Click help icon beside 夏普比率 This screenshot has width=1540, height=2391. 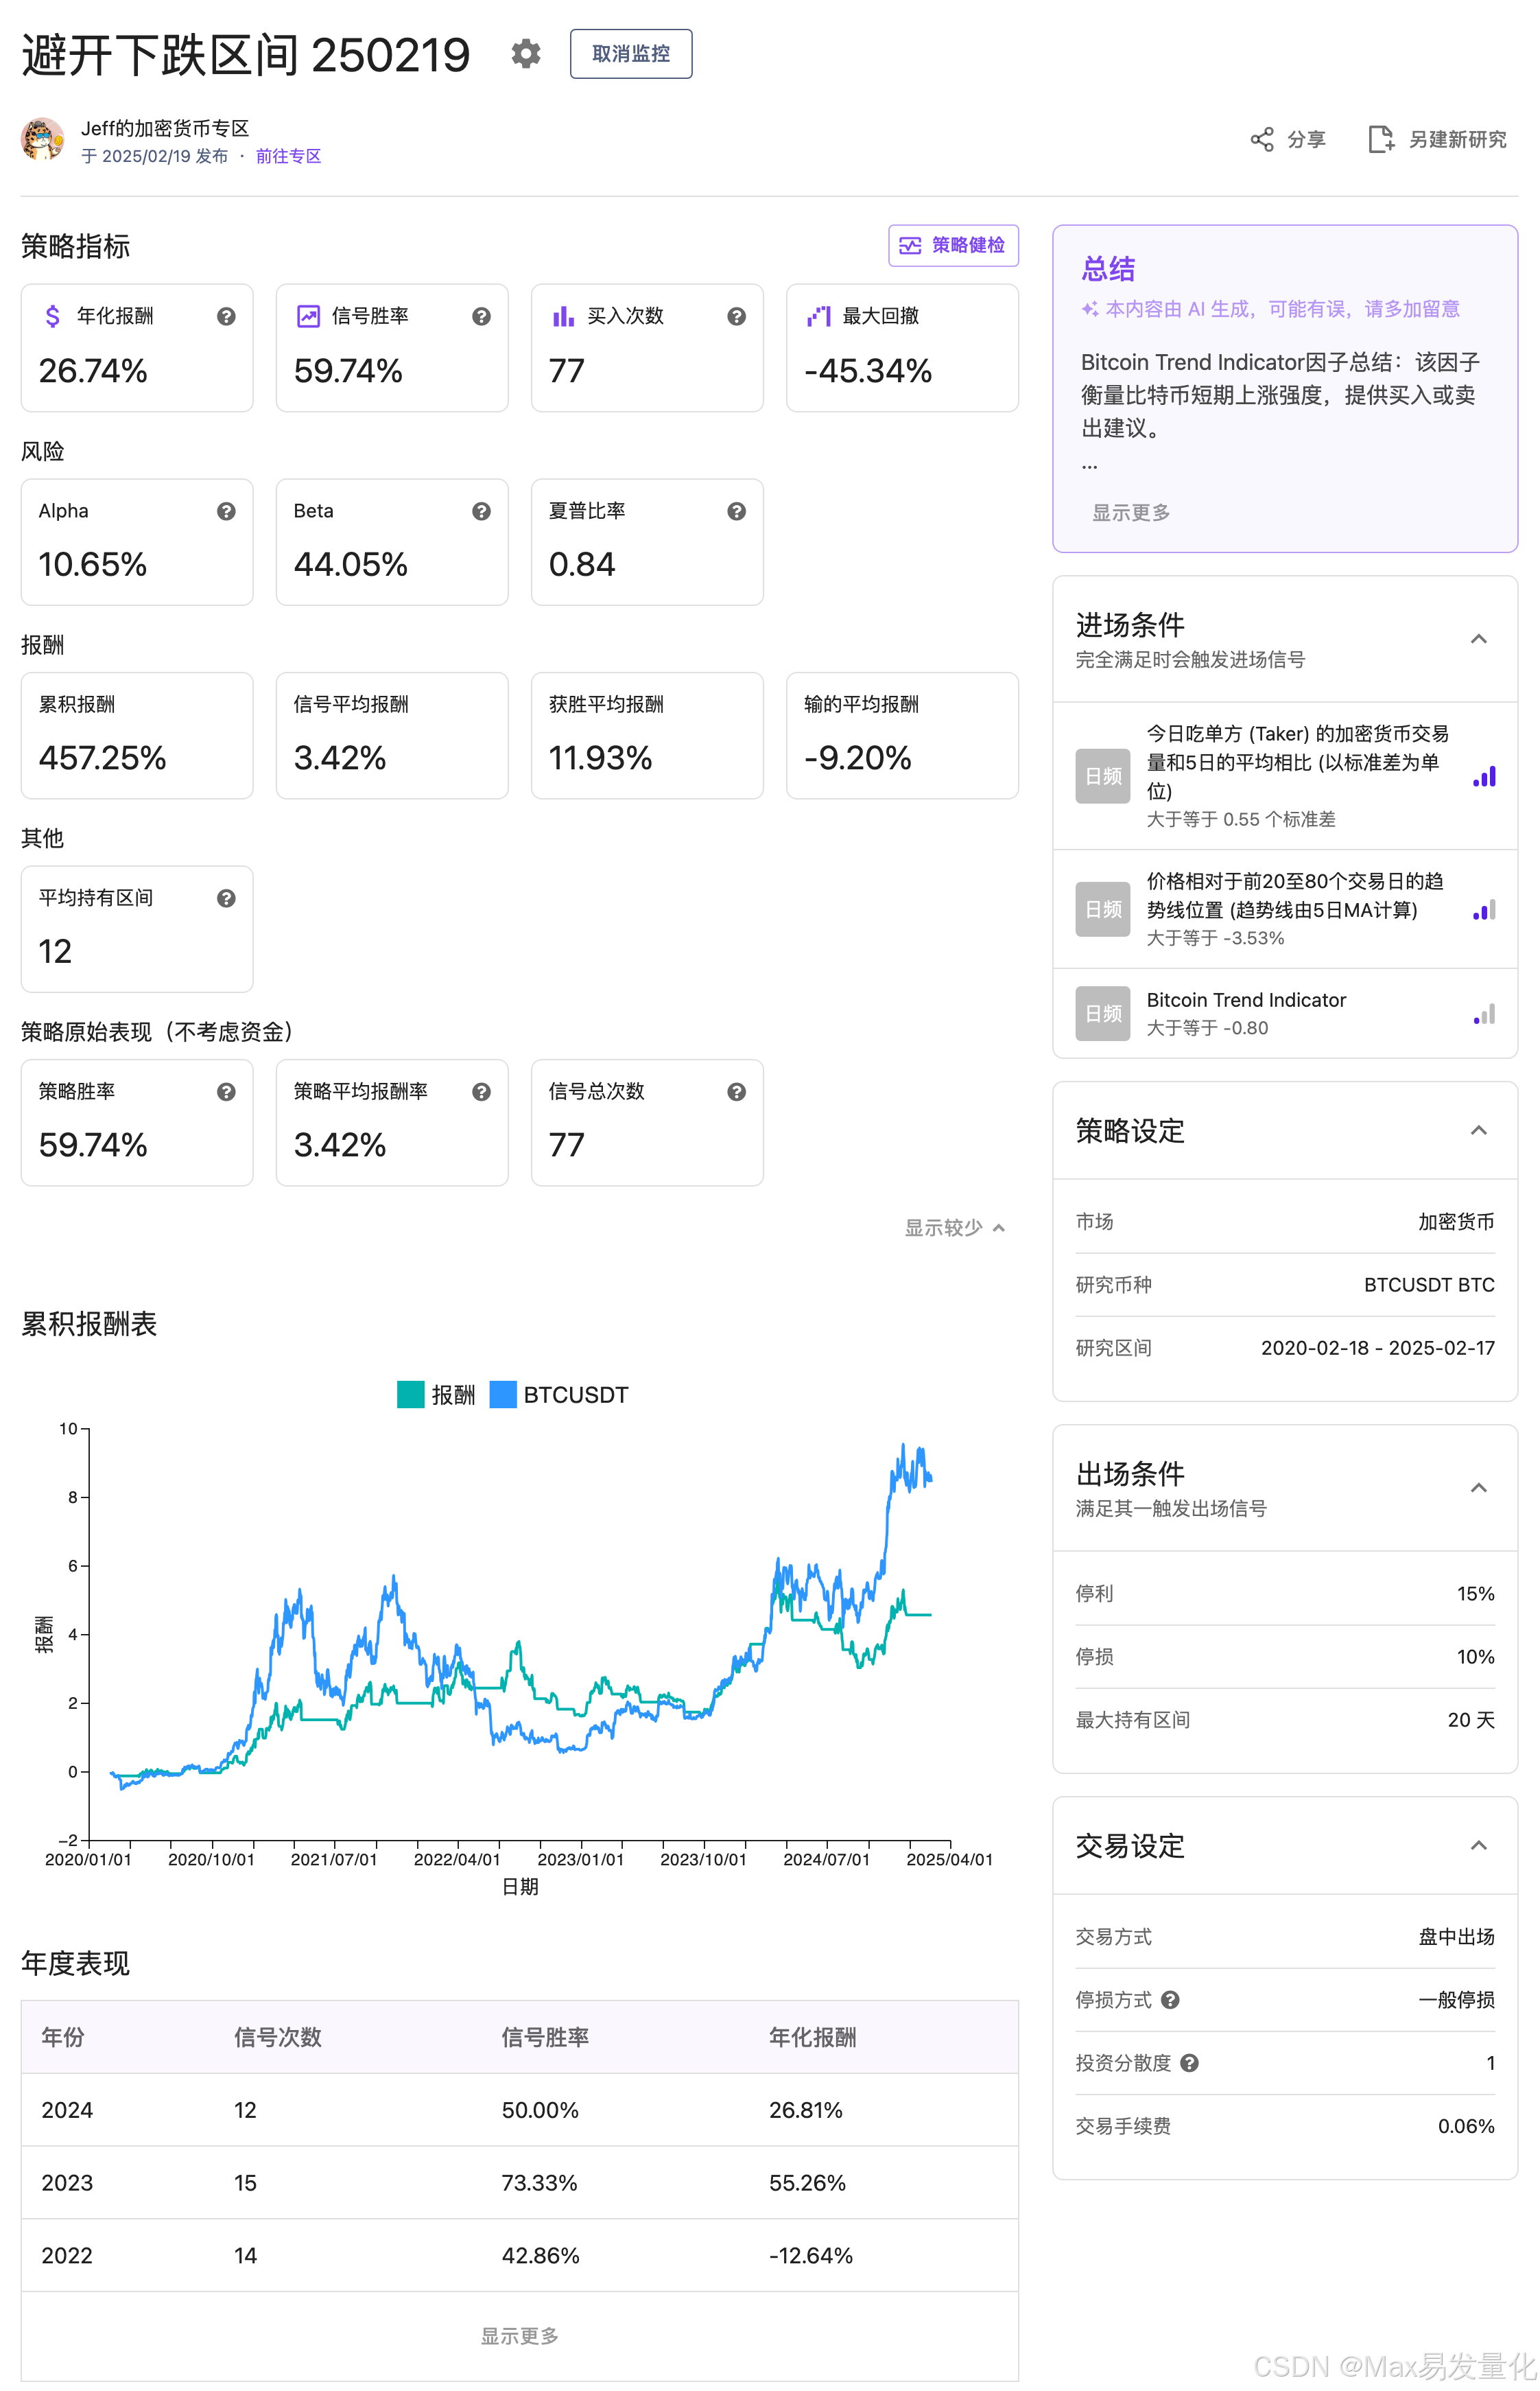click(x=736, y=511)
